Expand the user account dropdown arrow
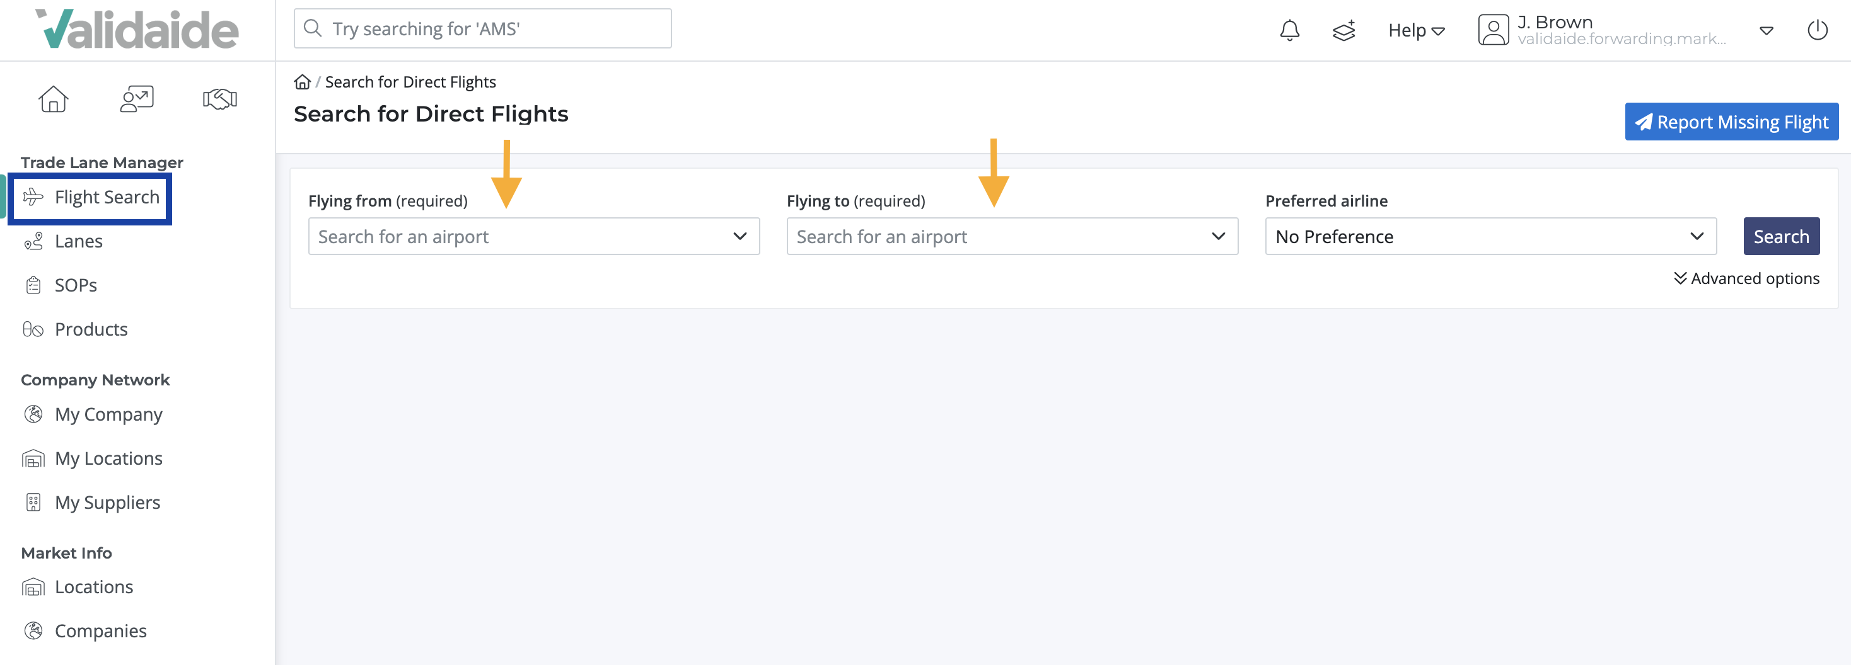Viewport: 1851px width, 665px height. pos(1765,30)
